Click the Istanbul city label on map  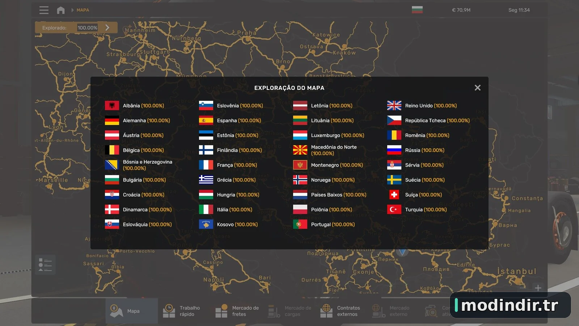coord(517,271)
